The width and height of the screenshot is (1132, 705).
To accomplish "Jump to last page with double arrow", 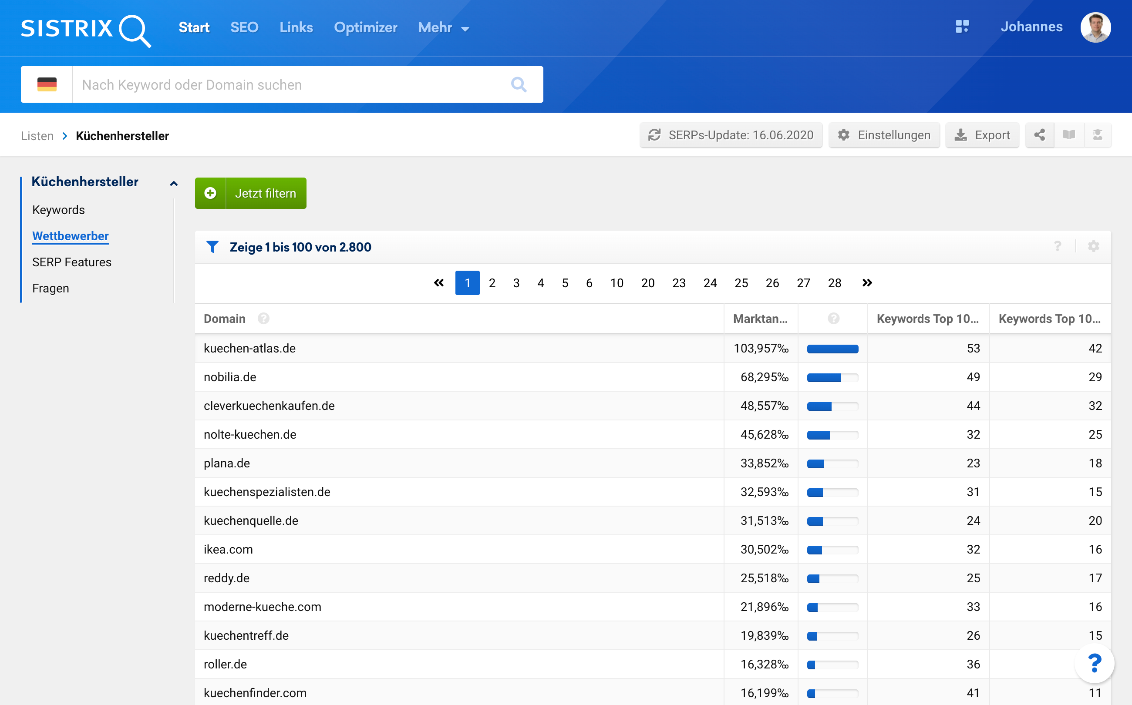I will point(866,283).
